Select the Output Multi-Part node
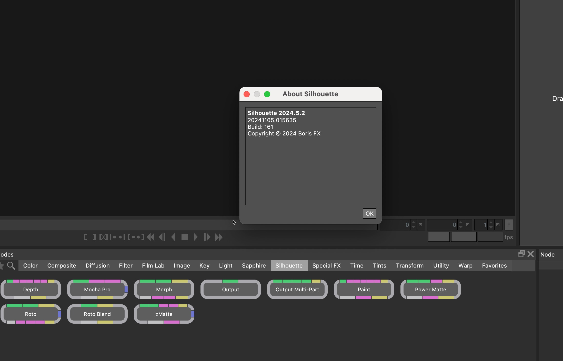563x361 pixels. [297, 289]
